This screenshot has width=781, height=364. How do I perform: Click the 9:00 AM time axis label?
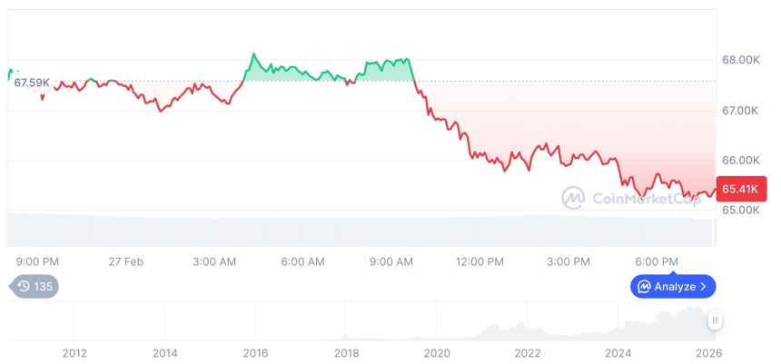tap(391, 261)
